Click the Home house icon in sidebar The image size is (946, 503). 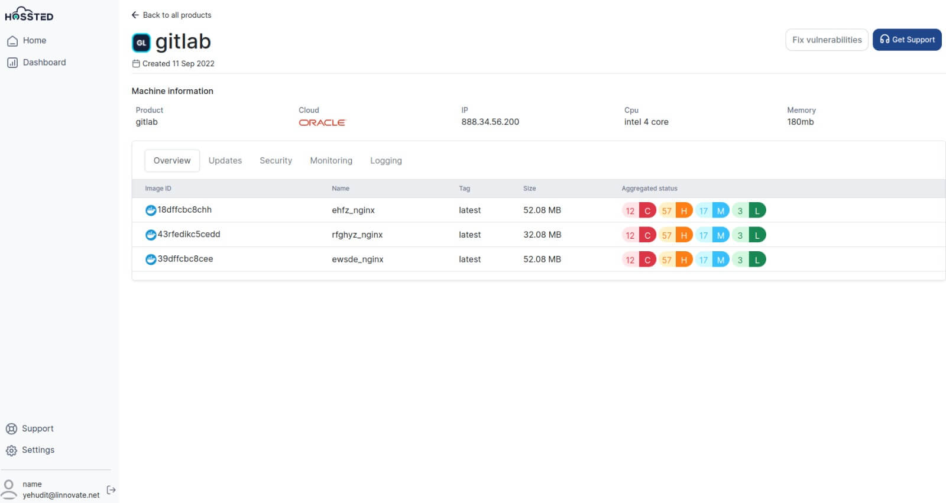click(12, 41)
